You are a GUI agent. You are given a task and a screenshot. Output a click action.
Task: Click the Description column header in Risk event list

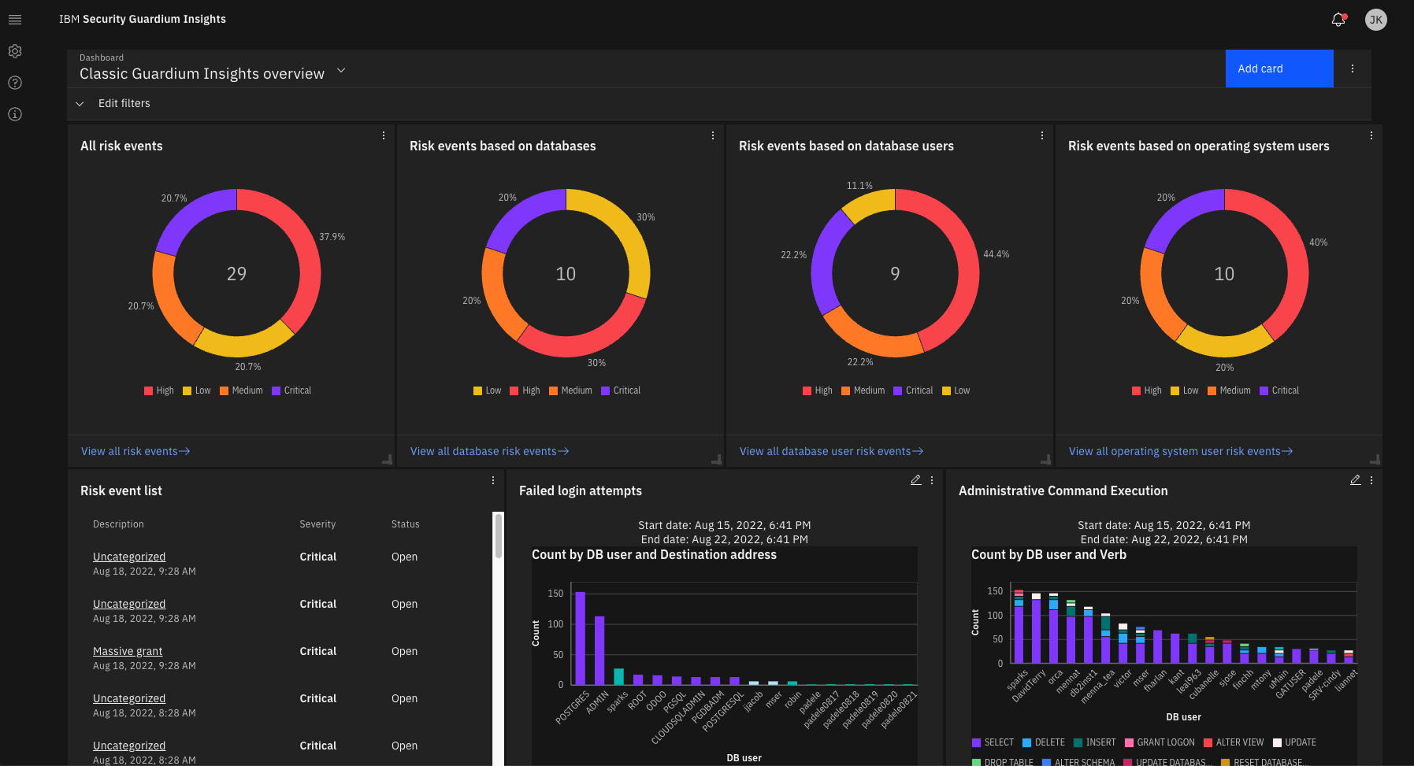[118, 524]
